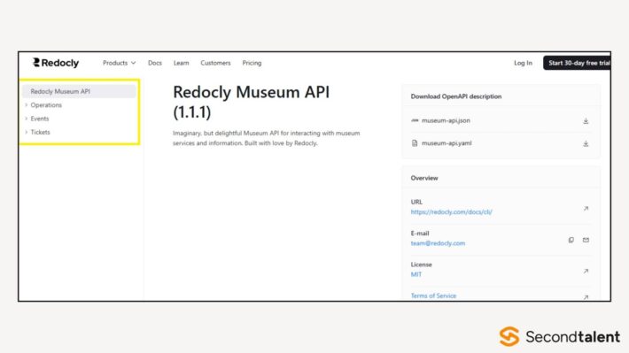
Task: Open the Terms of Service link
Action: pos(433,295)
